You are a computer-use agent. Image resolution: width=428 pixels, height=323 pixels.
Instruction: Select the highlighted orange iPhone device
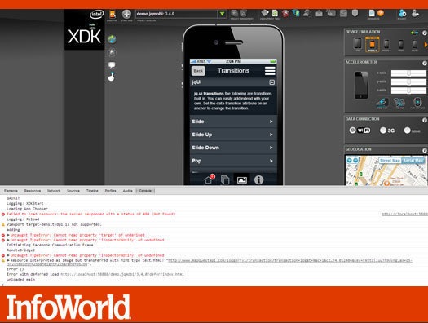click(373, 45)
